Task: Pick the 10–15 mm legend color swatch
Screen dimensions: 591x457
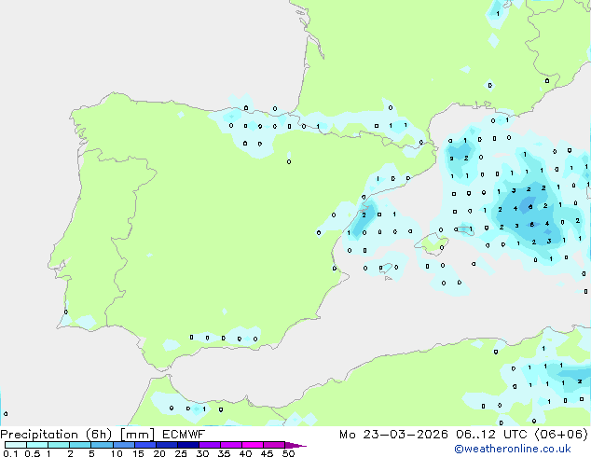Action: (124, 445)
